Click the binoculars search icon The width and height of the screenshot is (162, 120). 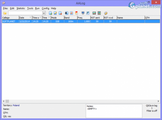point(67,13)
